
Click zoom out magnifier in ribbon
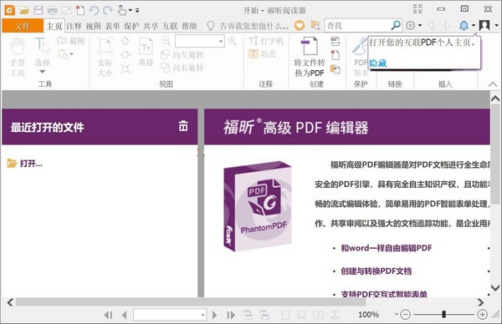pyautogui.click(x=166, y=41)
